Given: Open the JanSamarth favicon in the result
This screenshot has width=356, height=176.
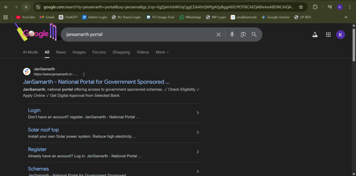Looking at the screenshot, I should [27, 72].
